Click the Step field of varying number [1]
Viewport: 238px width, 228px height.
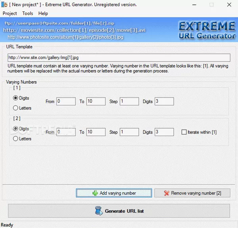(129, 102)
